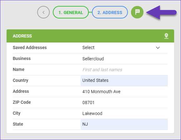Open the 1. GENERAL step tab
Image resolution: width=181 pixels, height=140 pixels.
(71, 12)
